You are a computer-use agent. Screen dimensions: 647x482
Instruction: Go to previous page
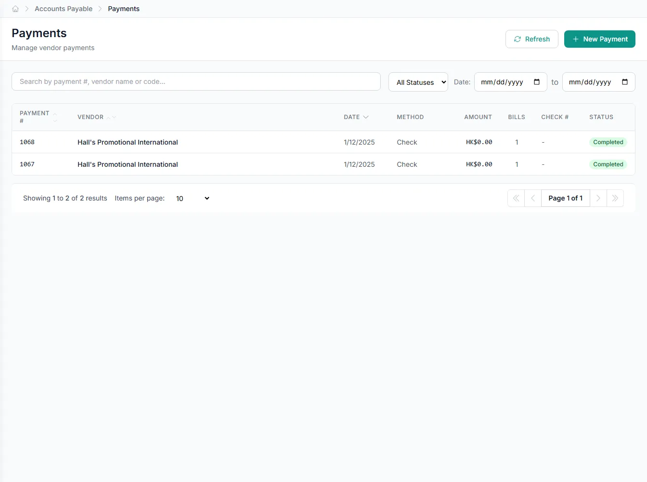533,198
